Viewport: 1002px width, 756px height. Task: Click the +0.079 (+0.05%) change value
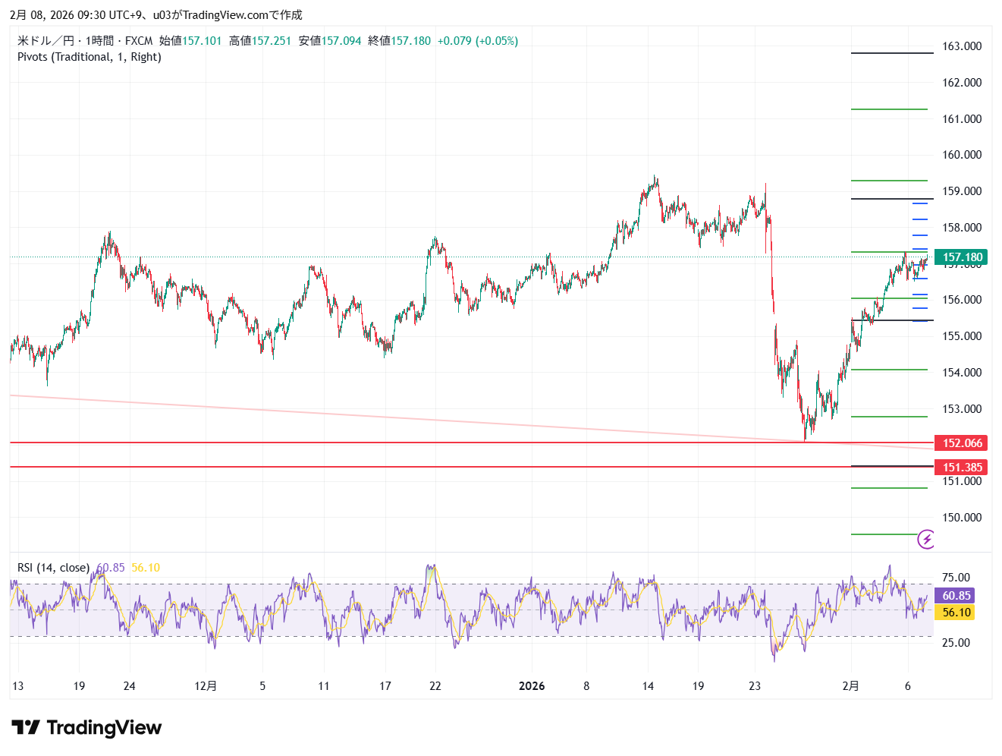[478, 41]
